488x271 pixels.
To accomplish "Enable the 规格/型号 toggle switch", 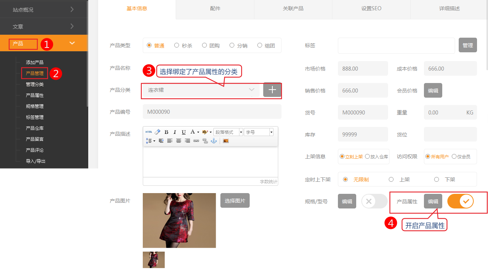I will (374, 201).
